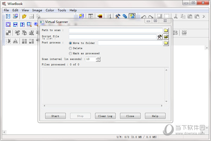Open the View menu
Screen dimensions: 211x141
click(x=25, y=10)
